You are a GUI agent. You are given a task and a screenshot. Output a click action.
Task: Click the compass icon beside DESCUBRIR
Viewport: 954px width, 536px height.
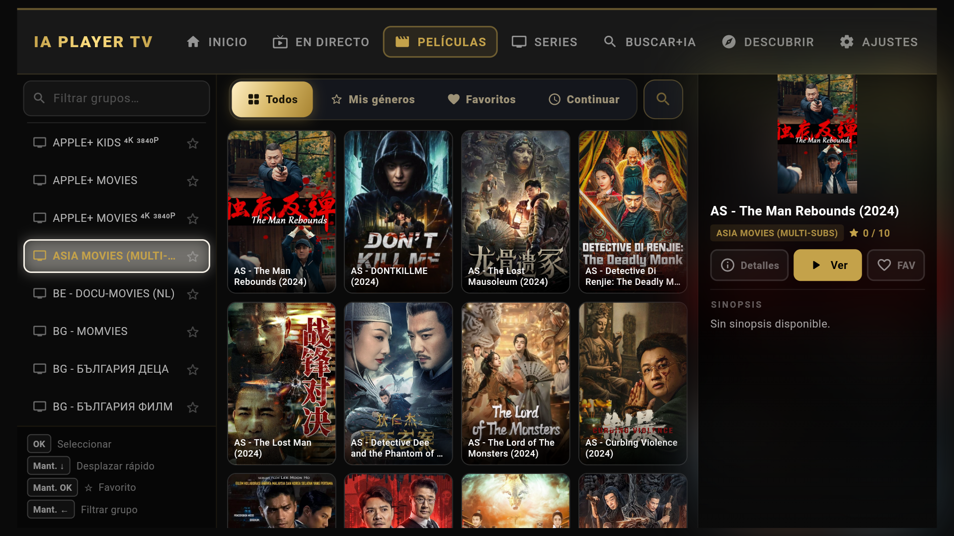coord(729,42)
